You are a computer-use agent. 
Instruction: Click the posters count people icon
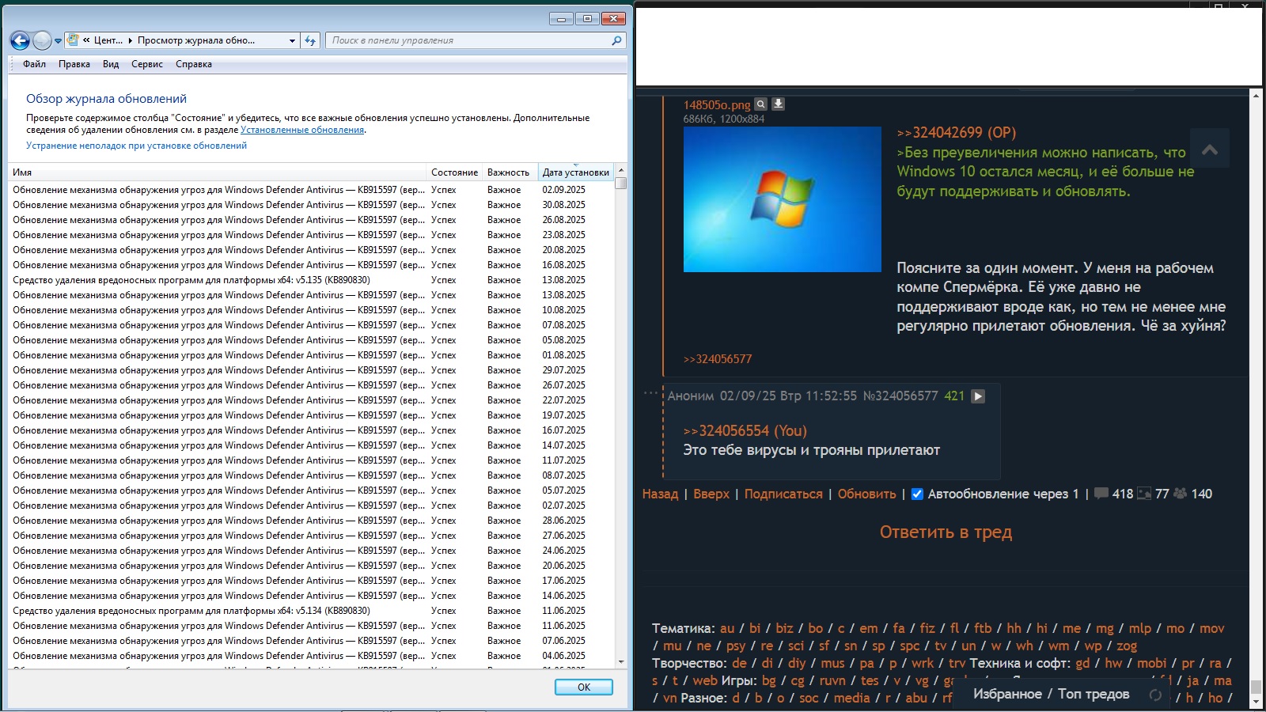[1180, 494]
